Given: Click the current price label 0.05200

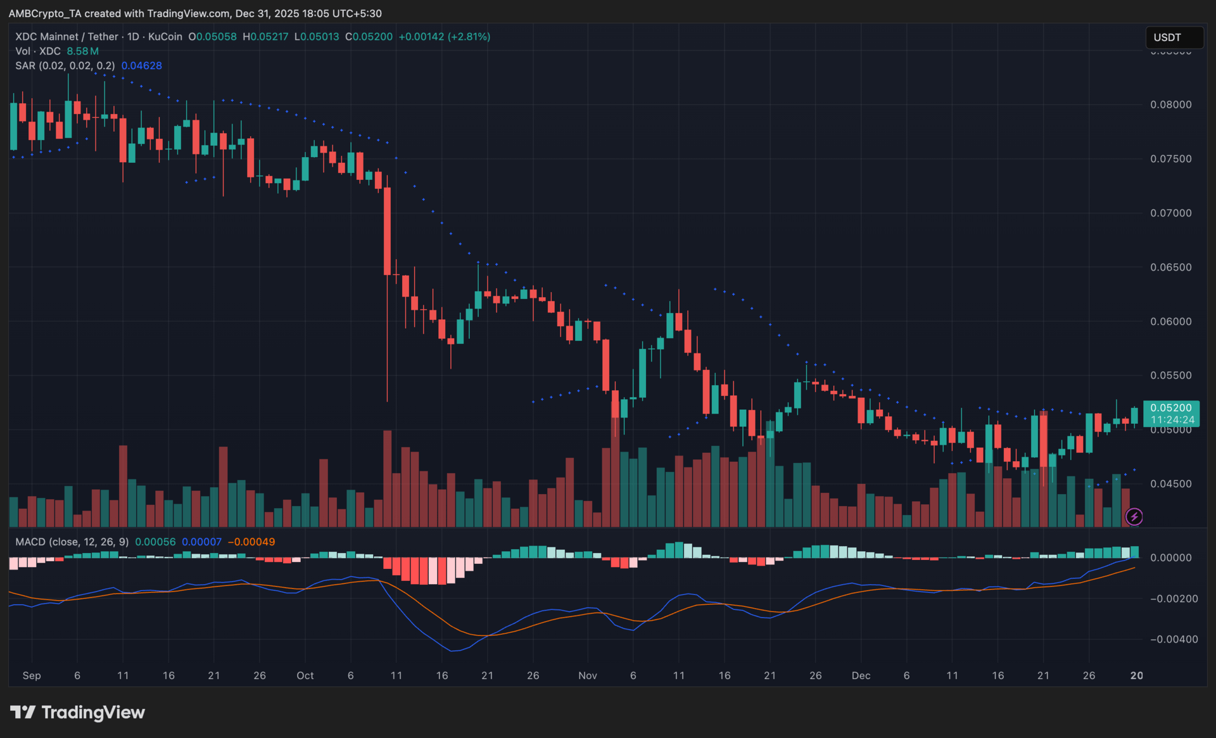Looking at the screenshot, I should click(x=1170, y=408).
